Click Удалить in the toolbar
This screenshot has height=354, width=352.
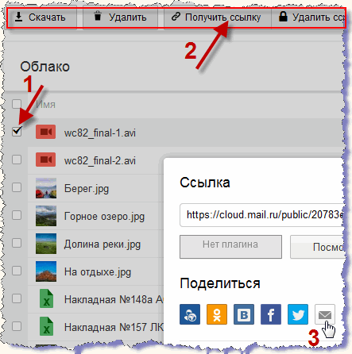pos(120,17)
